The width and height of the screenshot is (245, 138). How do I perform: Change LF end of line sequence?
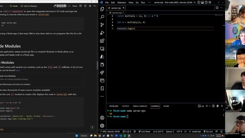click(x=185, y=131)
